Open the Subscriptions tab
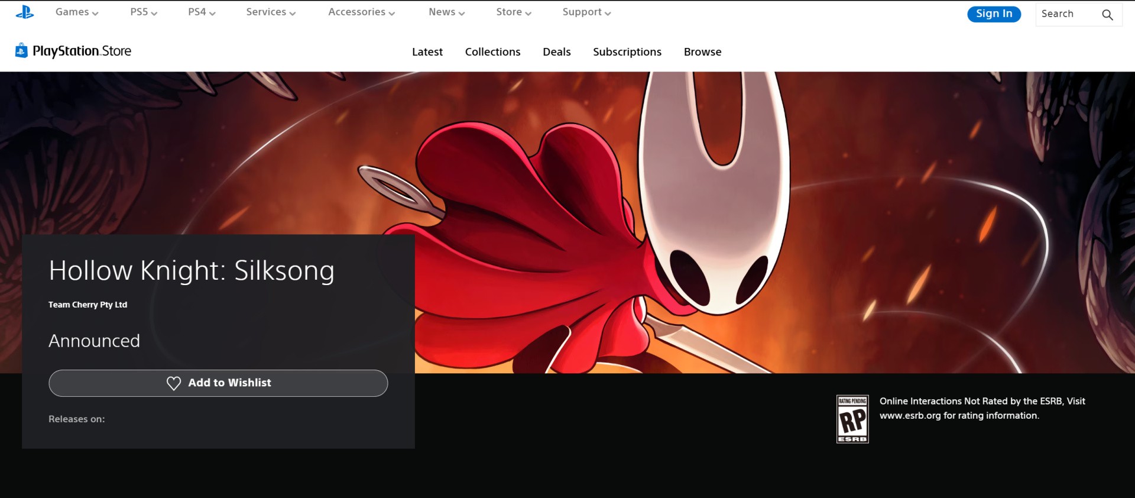This screenshot has height=498, width=1135. click(627, 52)
